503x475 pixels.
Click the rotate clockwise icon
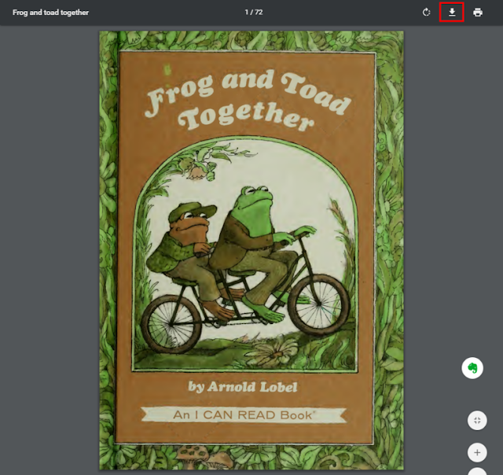click(x=426, y=13)
